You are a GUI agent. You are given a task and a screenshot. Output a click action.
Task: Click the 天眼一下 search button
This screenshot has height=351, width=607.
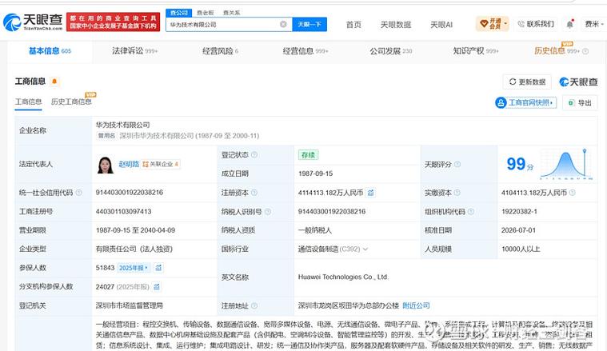[x=309, y=24]
